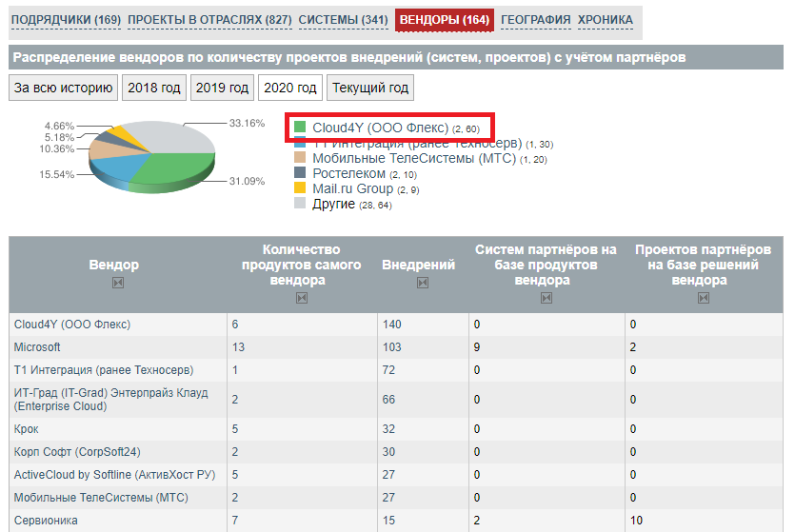Sort table by Вендор column icon
The height and width of the screenshot is (532, 795).
coord(118,283)
